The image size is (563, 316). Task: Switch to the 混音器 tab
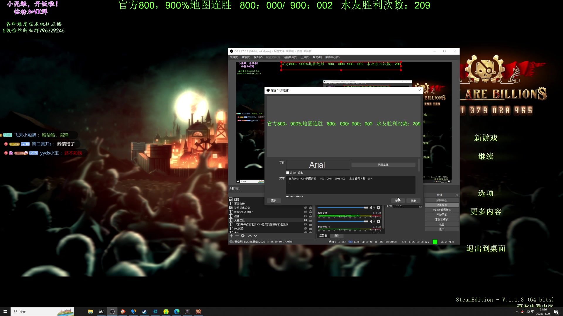point(323,236)
